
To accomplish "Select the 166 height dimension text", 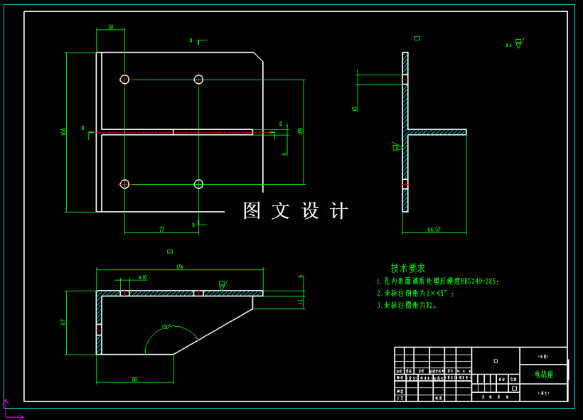I will point(63,131).
